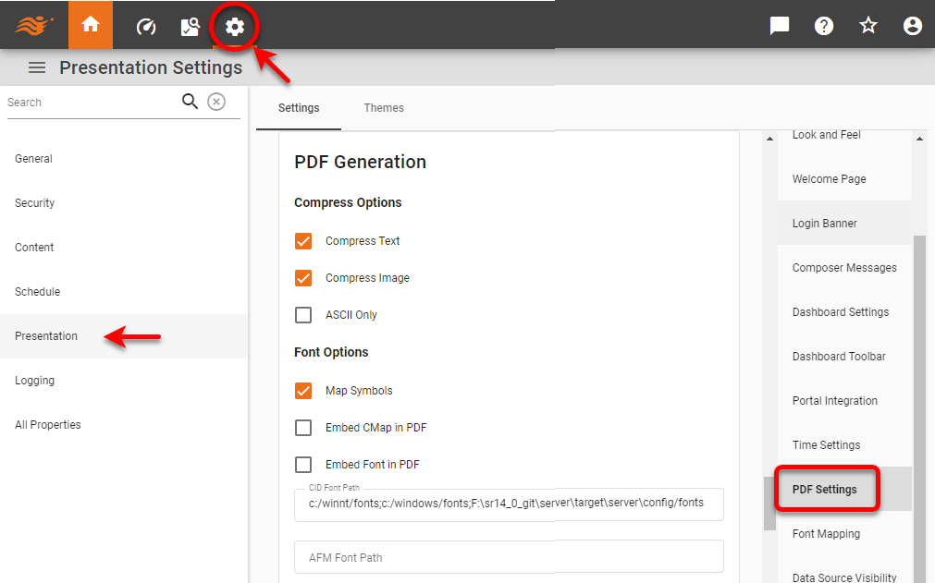
Task: Disable the Compress Text checkbox
Action: click(x=303, y=240)
